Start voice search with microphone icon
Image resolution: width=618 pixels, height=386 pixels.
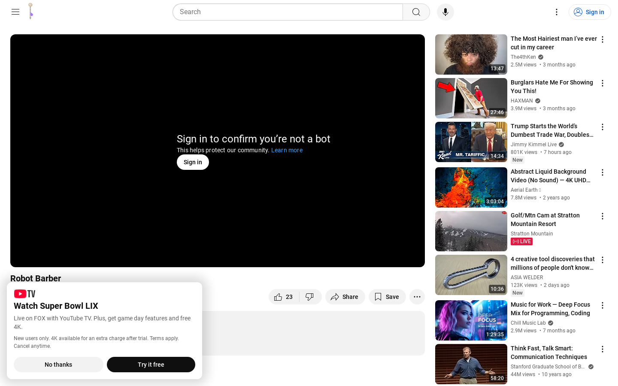[445, 12]
